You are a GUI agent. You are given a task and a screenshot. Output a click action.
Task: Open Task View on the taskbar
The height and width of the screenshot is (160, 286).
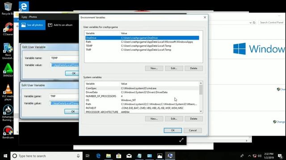[88, 156]
